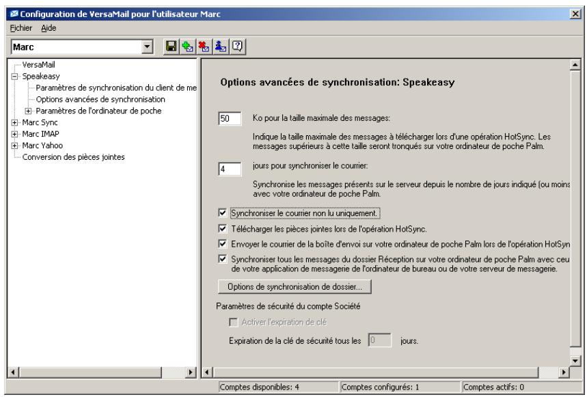Click right pane vertical scrollbar up arrow

[575, 65]
